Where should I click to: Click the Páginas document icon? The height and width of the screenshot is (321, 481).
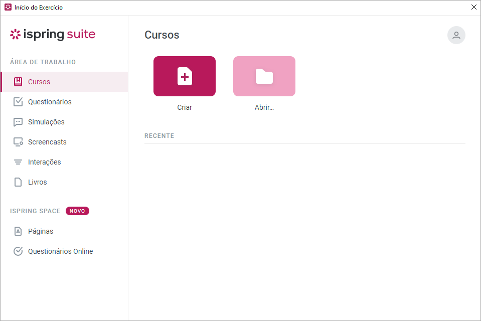click(x=18, y=231)
